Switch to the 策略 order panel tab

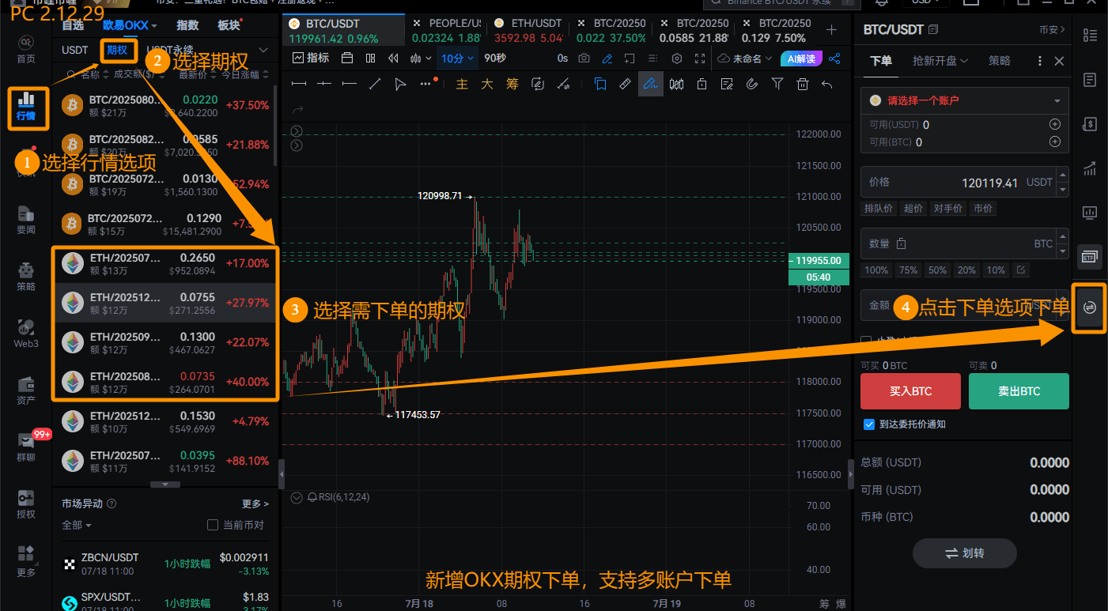[1000, 60]
